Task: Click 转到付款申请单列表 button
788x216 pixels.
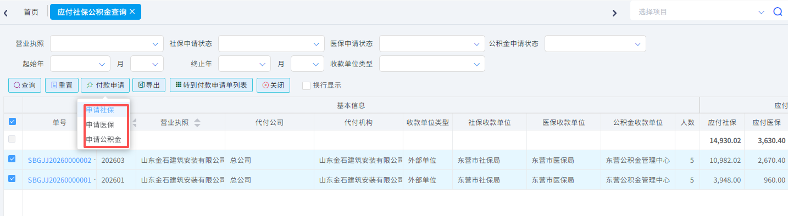Action: pos(212,86)
